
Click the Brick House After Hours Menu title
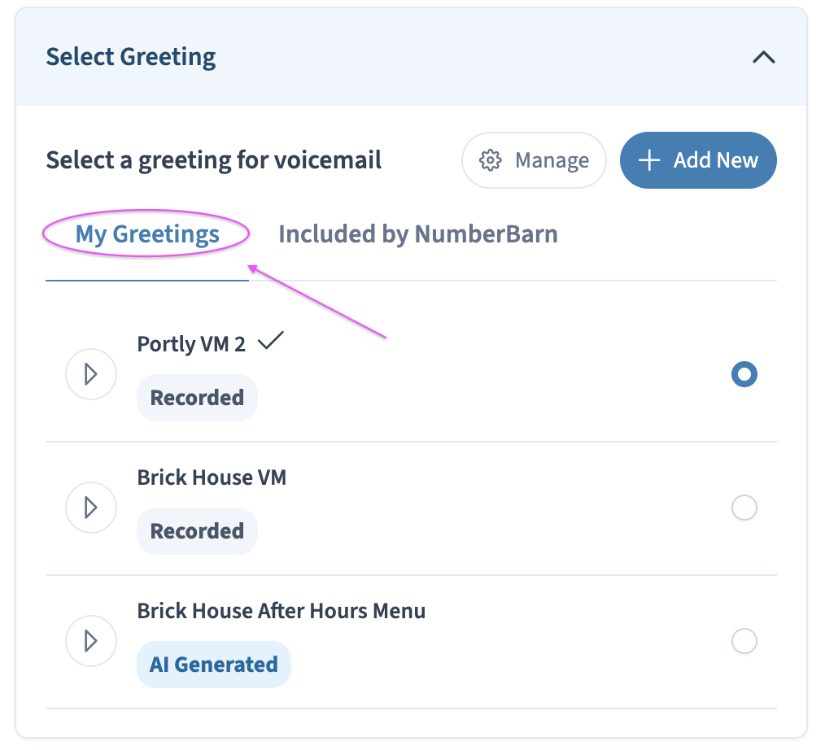pos(282,611)
